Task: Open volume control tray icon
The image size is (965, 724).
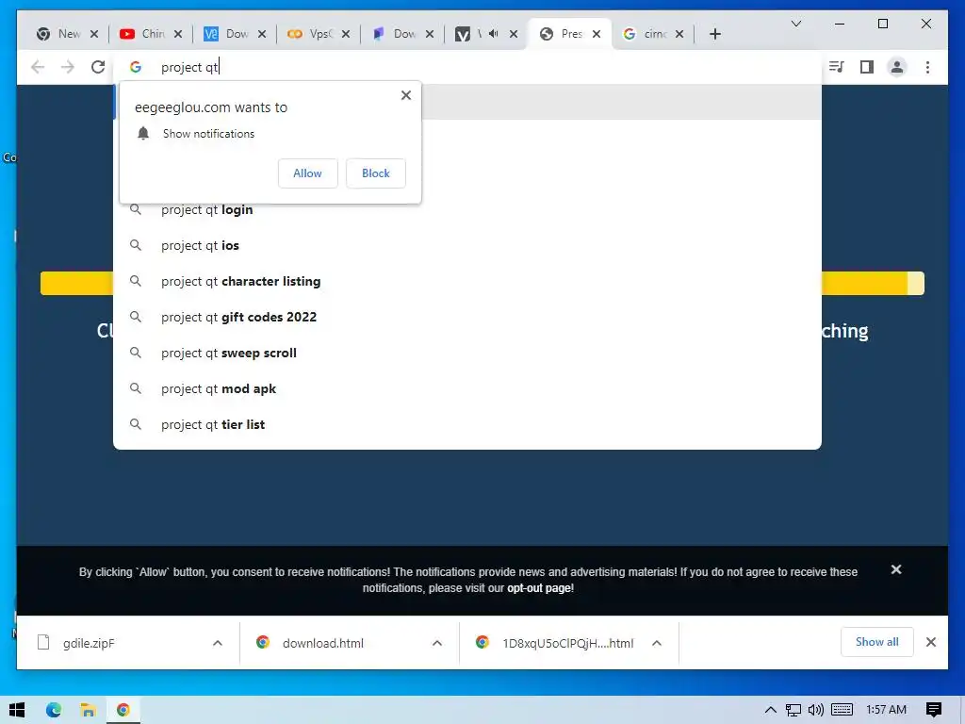Action: 816,710
